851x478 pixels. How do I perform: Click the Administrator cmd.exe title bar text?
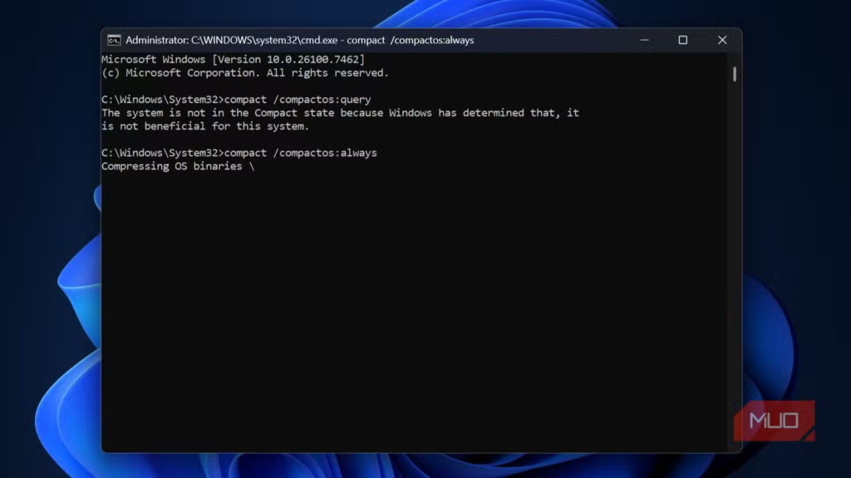click(299, 40)
